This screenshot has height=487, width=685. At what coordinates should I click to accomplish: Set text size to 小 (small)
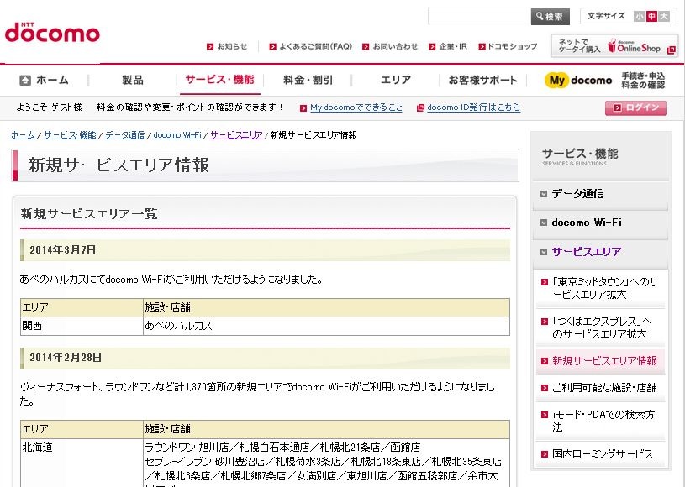click(639, 16)
